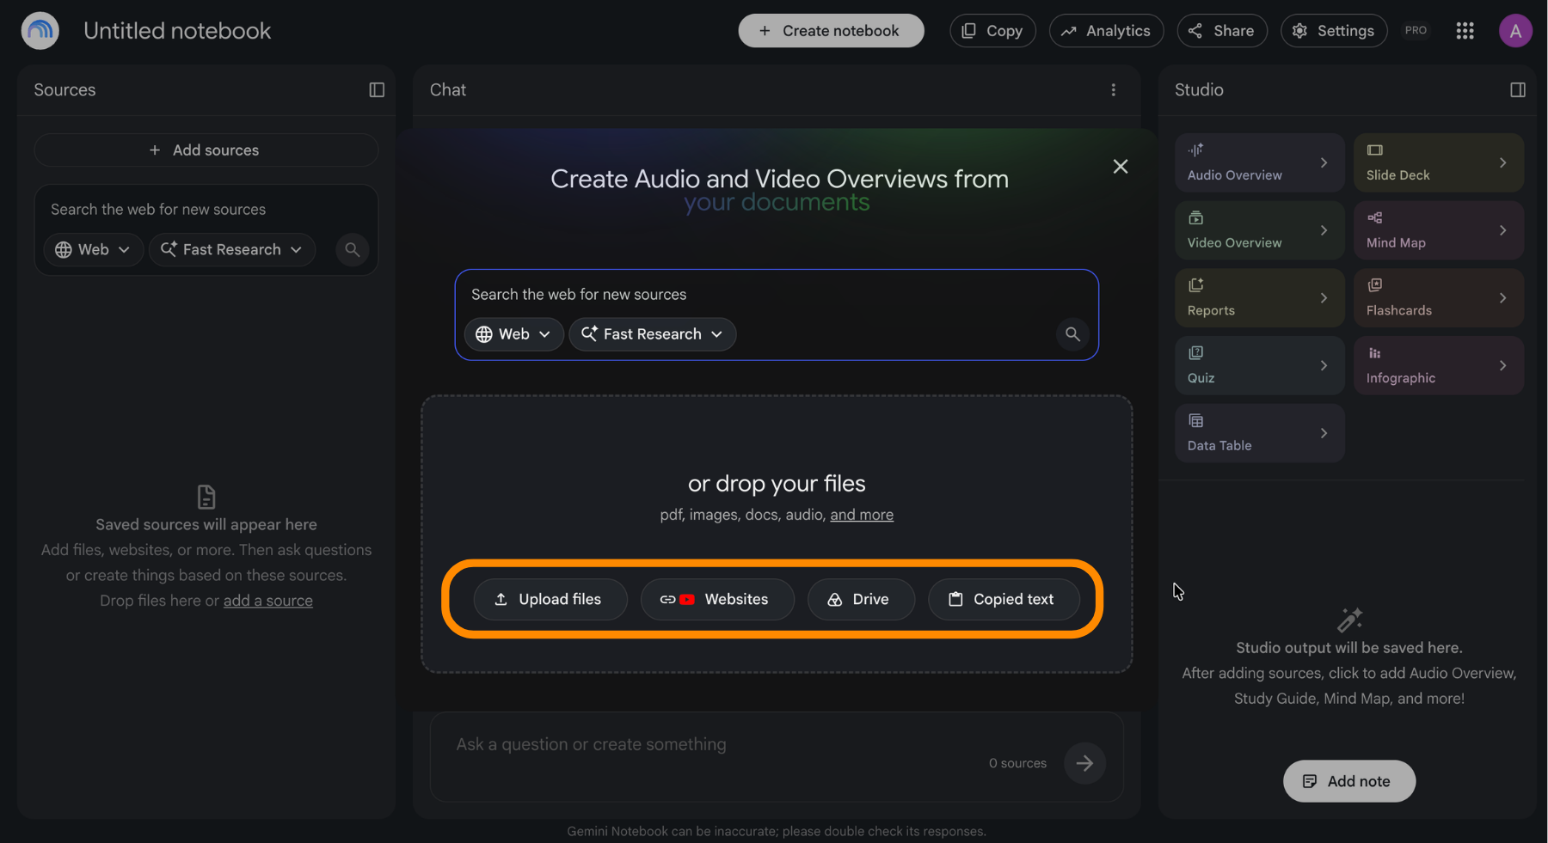
Task: Focus the dialog 'Search the web for new sources' field
Action: 776,295
